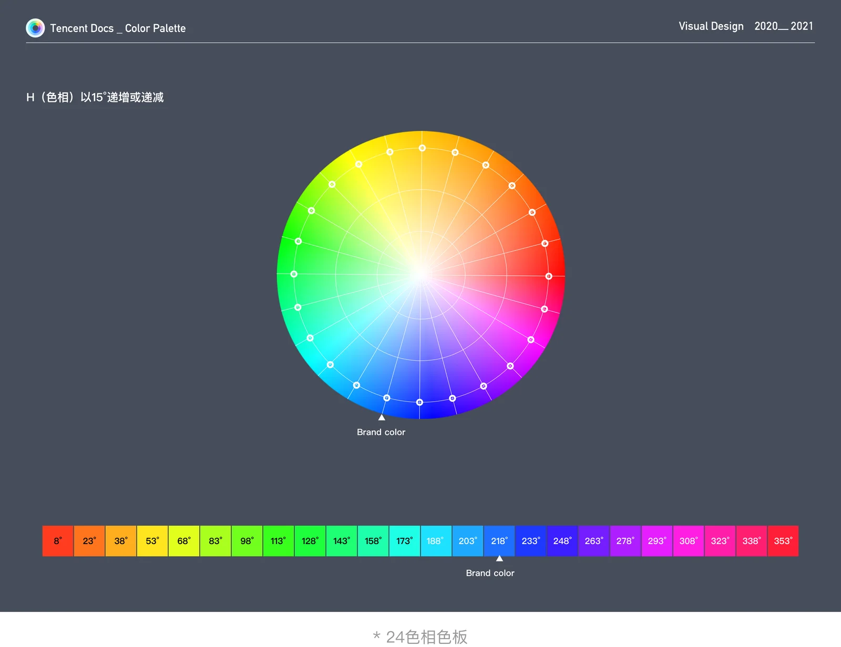Click the 173° cyan swatch
Screen dimensions: 841x647
(405, 541)
